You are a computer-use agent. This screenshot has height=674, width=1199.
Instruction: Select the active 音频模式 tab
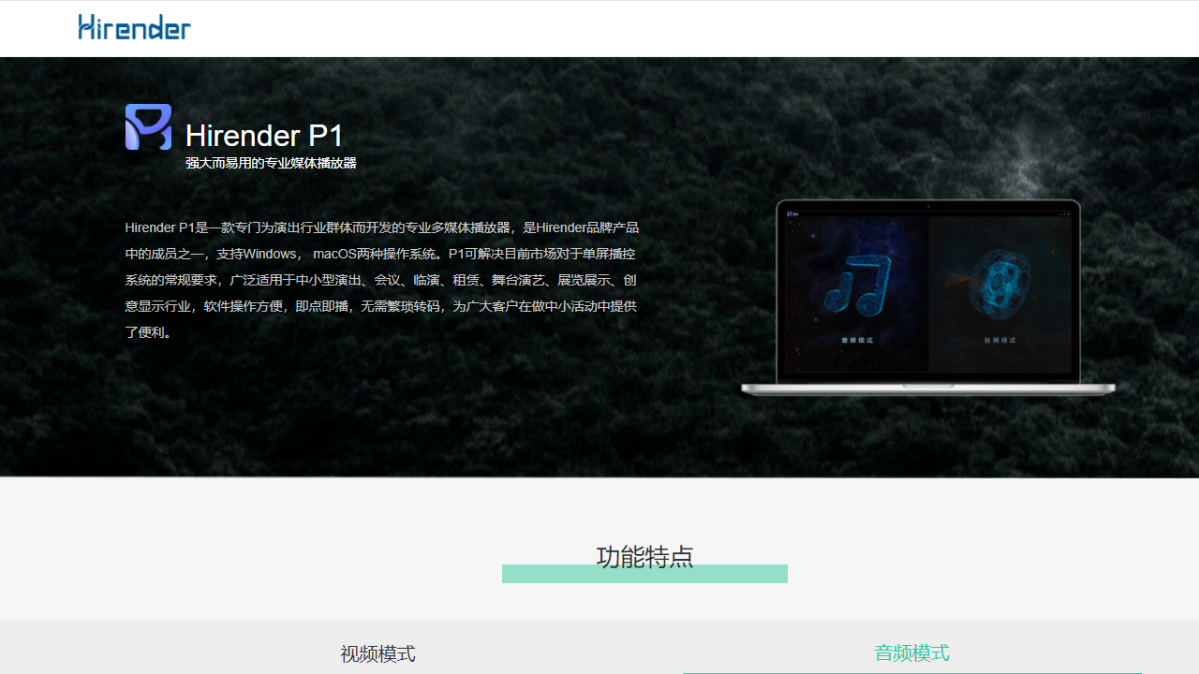[911, 652]
